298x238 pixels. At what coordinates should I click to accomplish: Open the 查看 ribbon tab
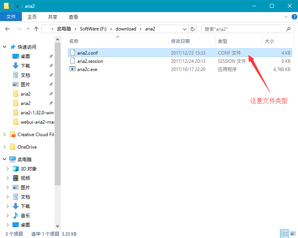point(73,17)
